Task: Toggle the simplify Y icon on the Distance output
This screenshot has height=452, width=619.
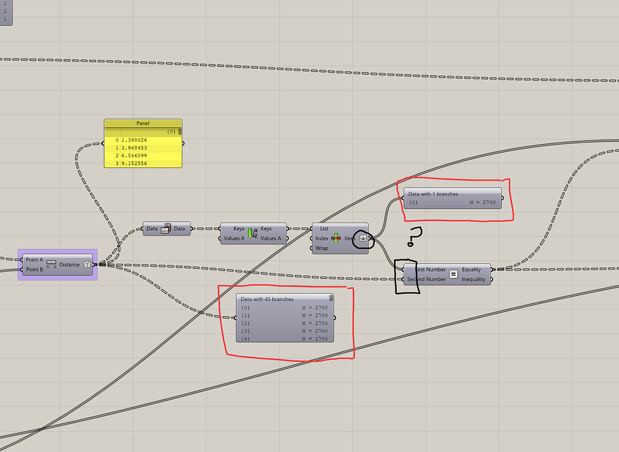Action: click(88, 264)
